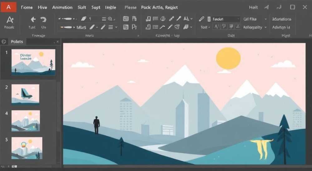Select the connector line icon in the Fcrendht group
Screen dimensions: 312x171
click(162, 27)
